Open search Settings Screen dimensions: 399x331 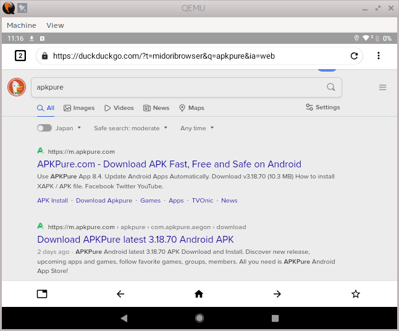coord(322,107)
